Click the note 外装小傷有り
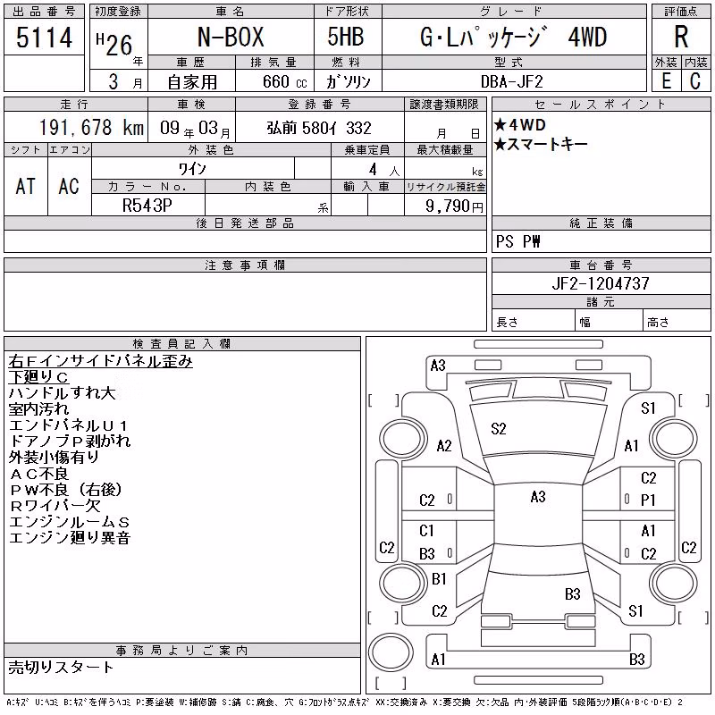This screenshot has height=715, width=715. 54,457
